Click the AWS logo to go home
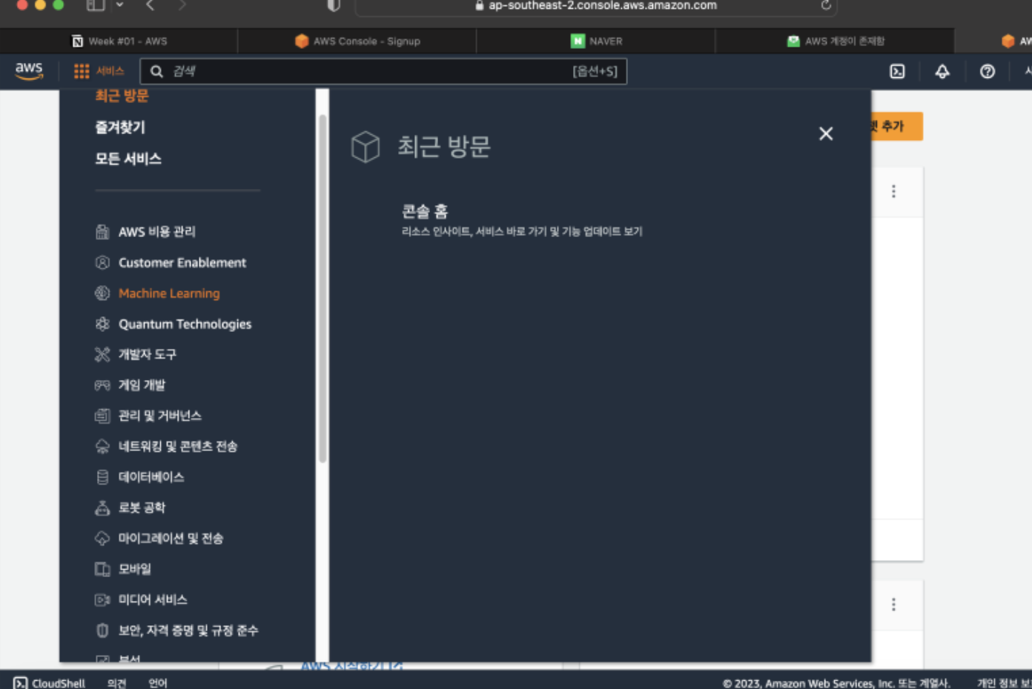1032x689 pixels. pyautogui.click(x=29, y=71)
